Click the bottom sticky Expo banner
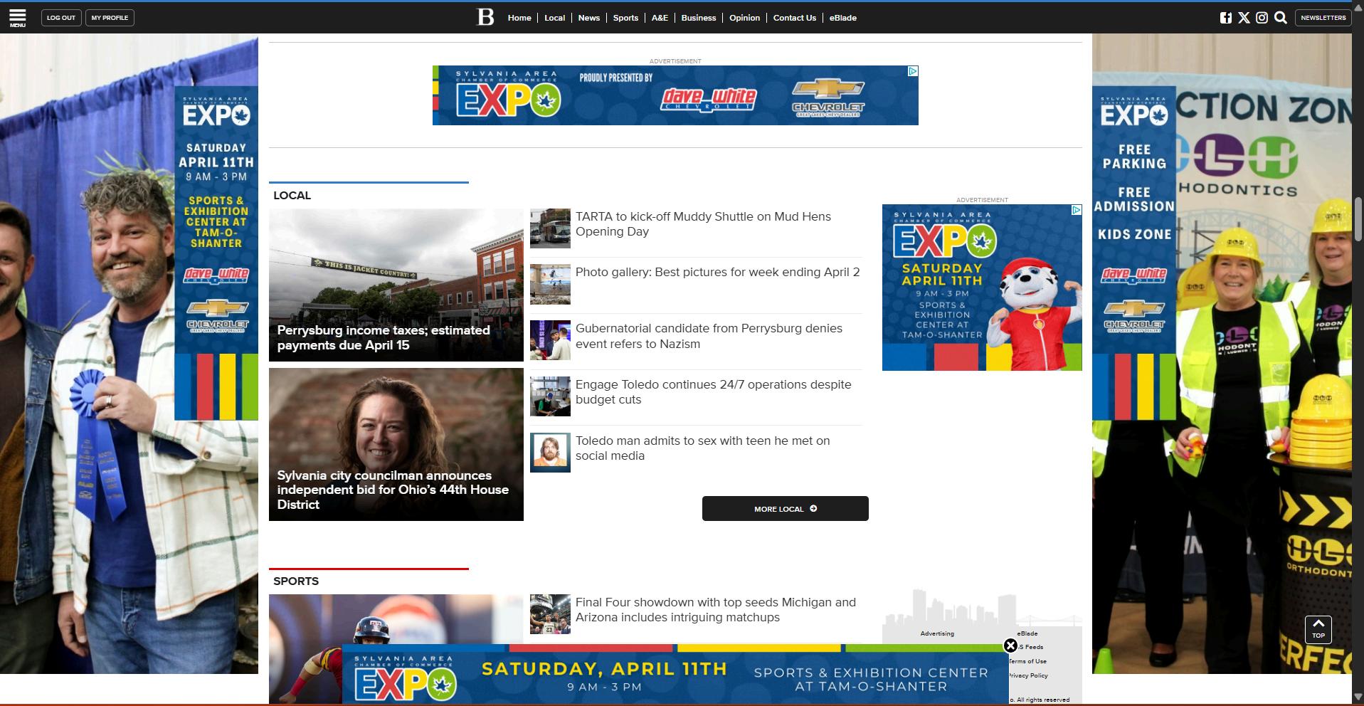This screenshot has height=706, width=1364. pyautogui.click(x=675, y=675)
